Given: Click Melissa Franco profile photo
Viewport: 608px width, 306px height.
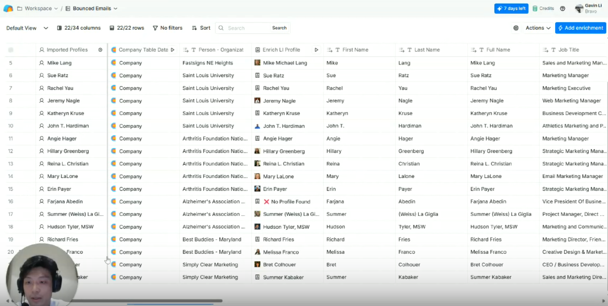Looking at the screenshot, I should click(258, 252).
